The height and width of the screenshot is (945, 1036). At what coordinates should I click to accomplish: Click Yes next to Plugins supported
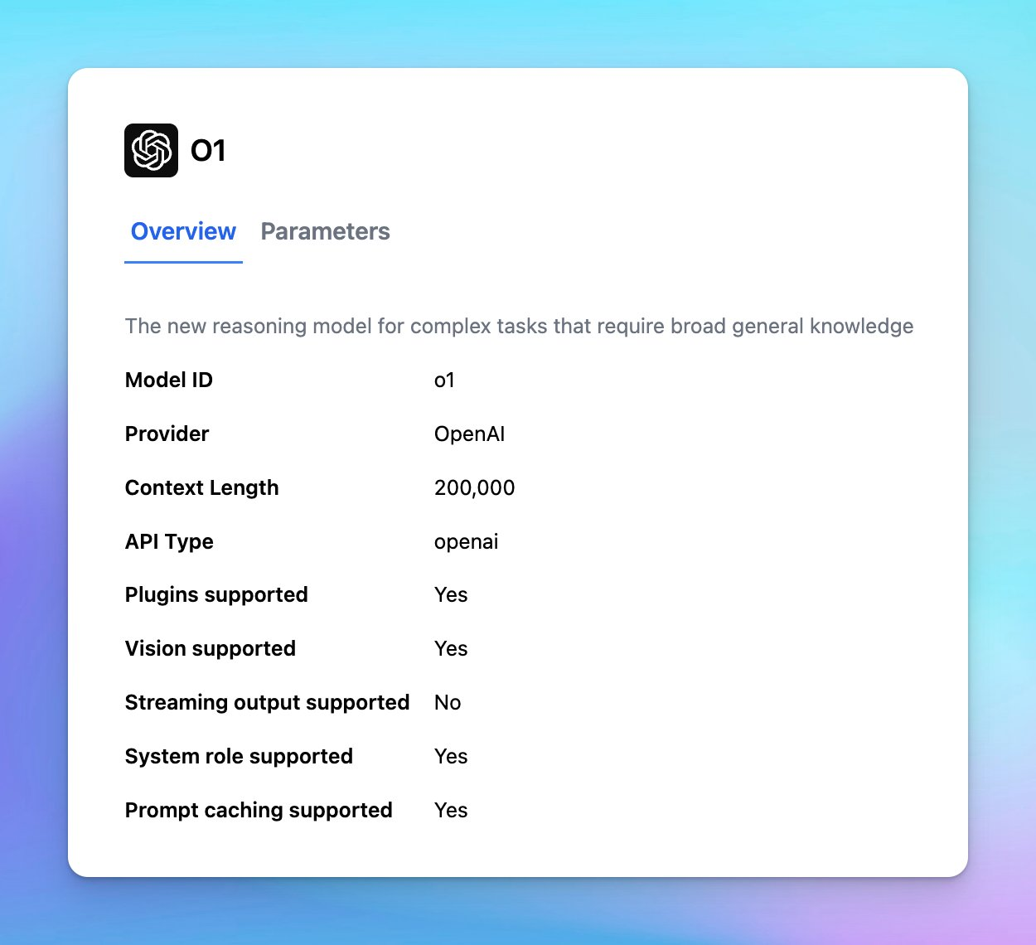coord(451,594)
